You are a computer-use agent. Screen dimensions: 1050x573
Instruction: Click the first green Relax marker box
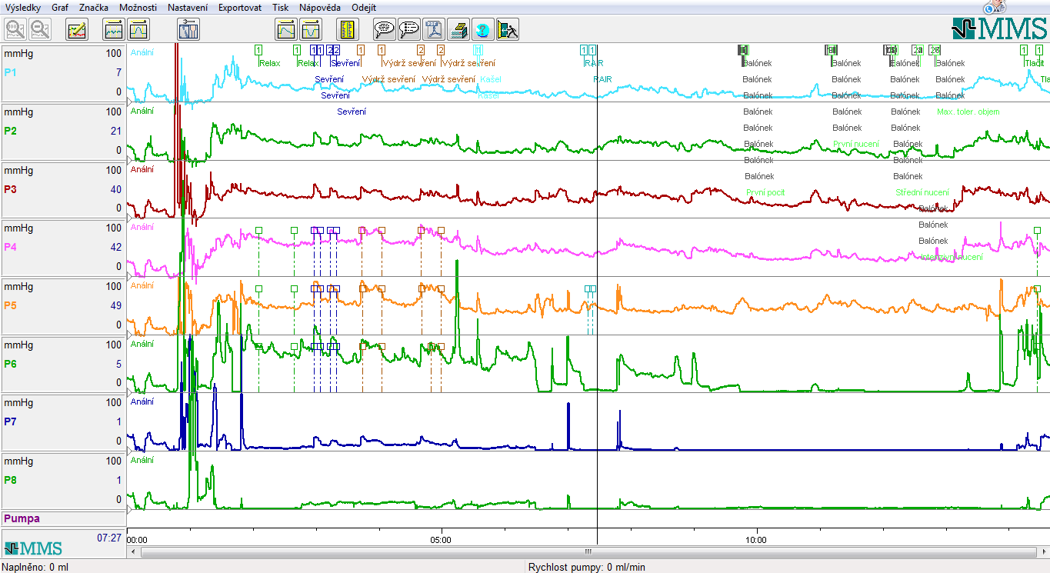point(258,49)
